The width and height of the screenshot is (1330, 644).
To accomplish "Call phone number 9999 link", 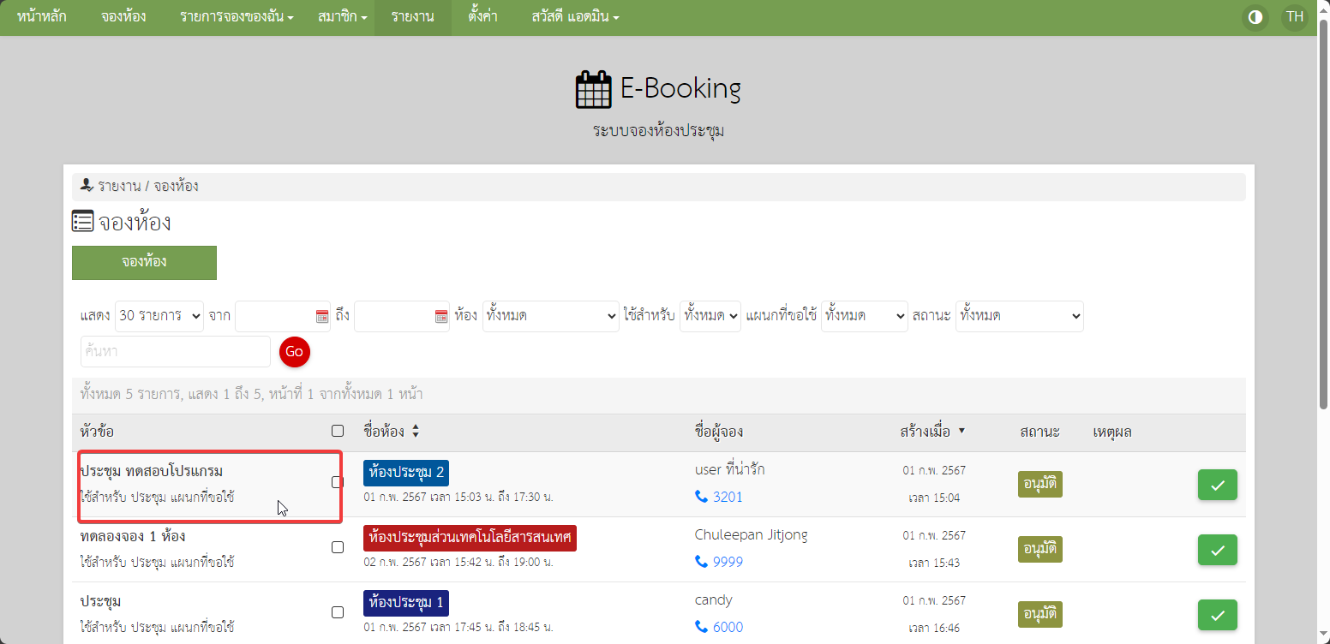I will 728,562.
